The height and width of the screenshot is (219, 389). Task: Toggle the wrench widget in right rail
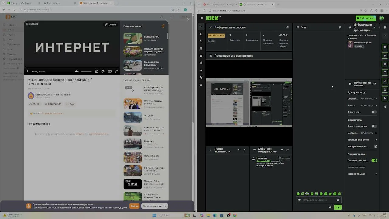tap(385, 98)
